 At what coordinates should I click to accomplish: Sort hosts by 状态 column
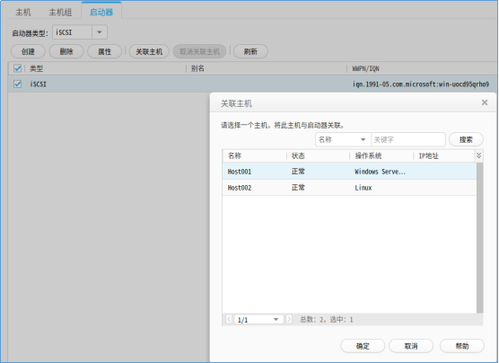coord(298,155)
